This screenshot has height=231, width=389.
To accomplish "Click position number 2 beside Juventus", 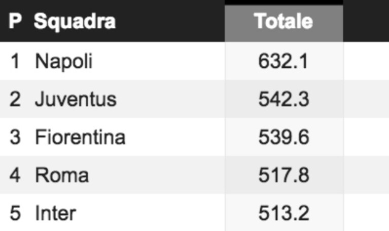I will [x=15, y=99].
